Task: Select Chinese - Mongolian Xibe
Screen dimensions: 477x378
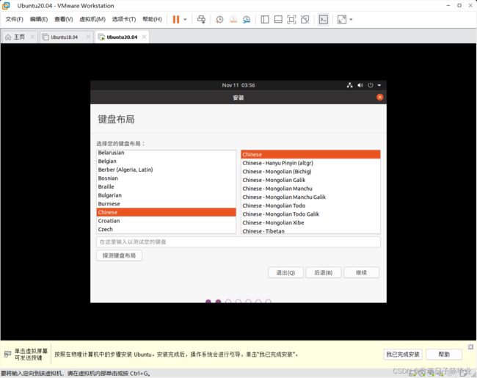Action: (x=310, y=222)
